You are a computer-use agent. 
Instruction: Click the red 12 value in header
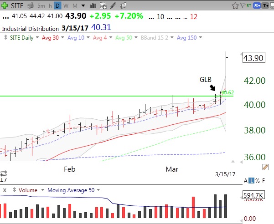point(194,17)
